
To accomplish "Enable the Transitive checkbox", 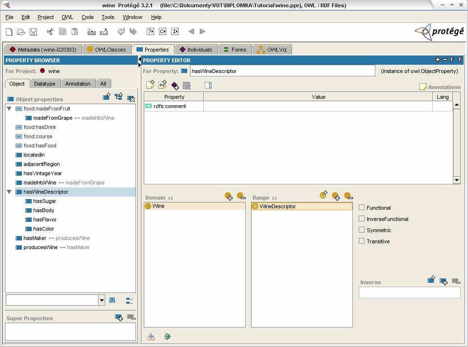I will [361, 241].
